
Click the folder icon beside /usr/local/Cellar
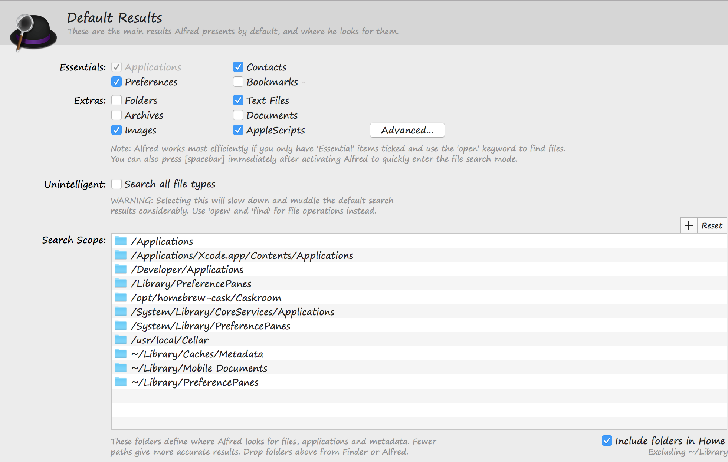click(x=121, y=340)
